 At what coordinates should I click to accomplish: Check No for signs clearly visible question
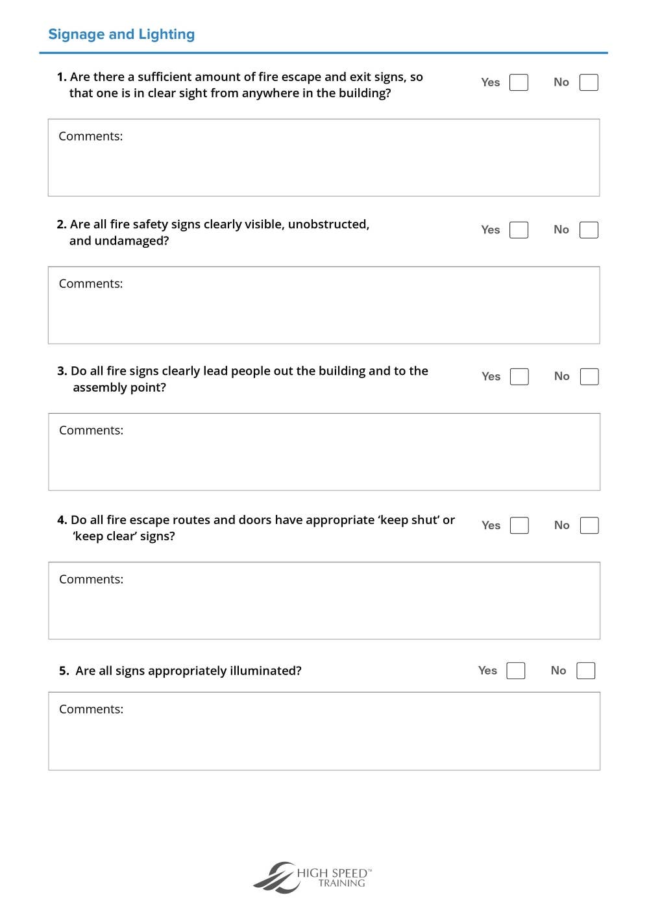(589, 230)
